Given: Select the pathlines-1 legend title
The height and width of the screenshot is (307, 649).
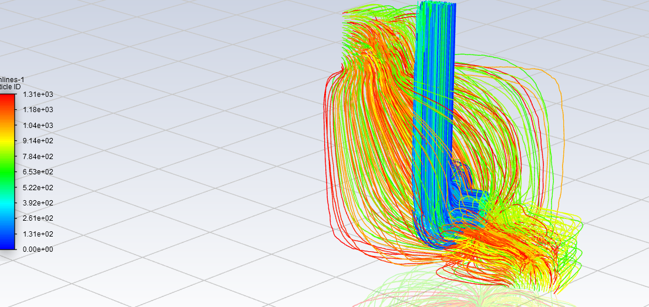Looking at the screenshot, I should pyautogui.click(x=12, y=79).
